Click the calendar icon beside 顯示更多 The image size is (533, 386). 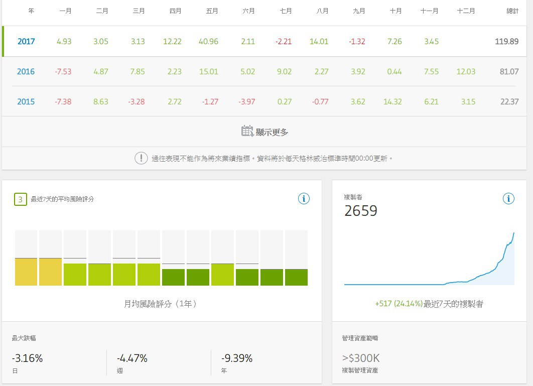click(x=247, y=131)
